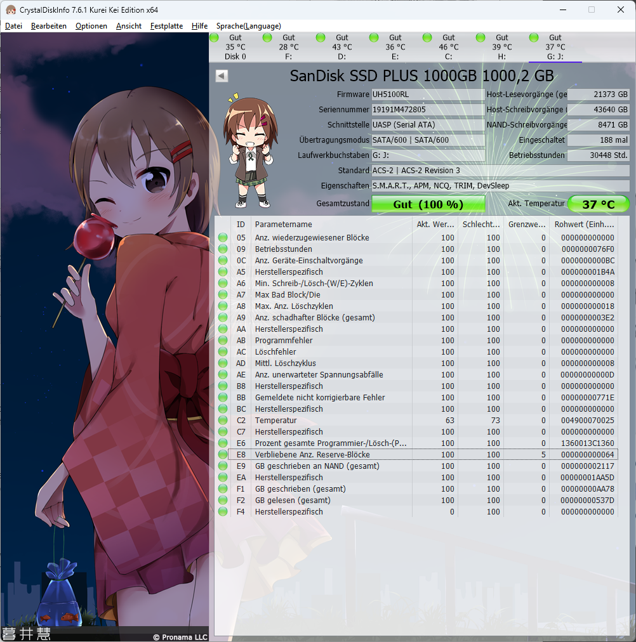Switch to drive H: tab
The height and width of the screenshot is (642, 636).
point(501,47)
